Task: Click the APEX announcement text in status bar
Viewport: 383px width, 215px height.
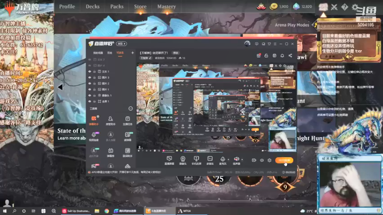Action: tap(126, 172)
